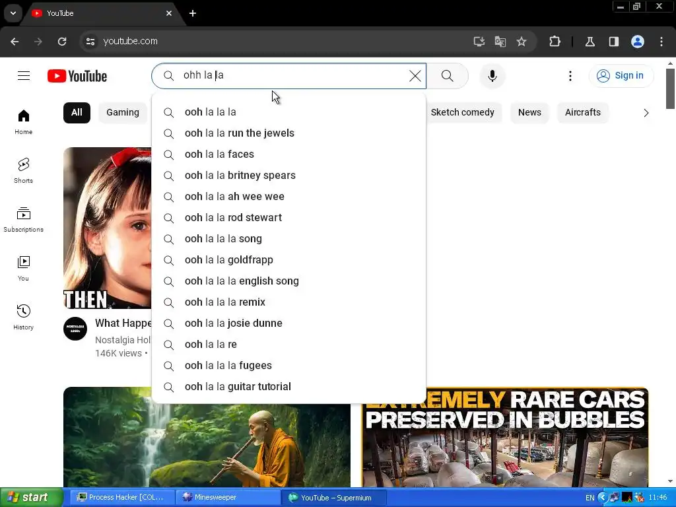Viewport: 676px width, 507px height.
Task: Choose suggestion 'ooh la la la remix'
Action: [289, 302]
